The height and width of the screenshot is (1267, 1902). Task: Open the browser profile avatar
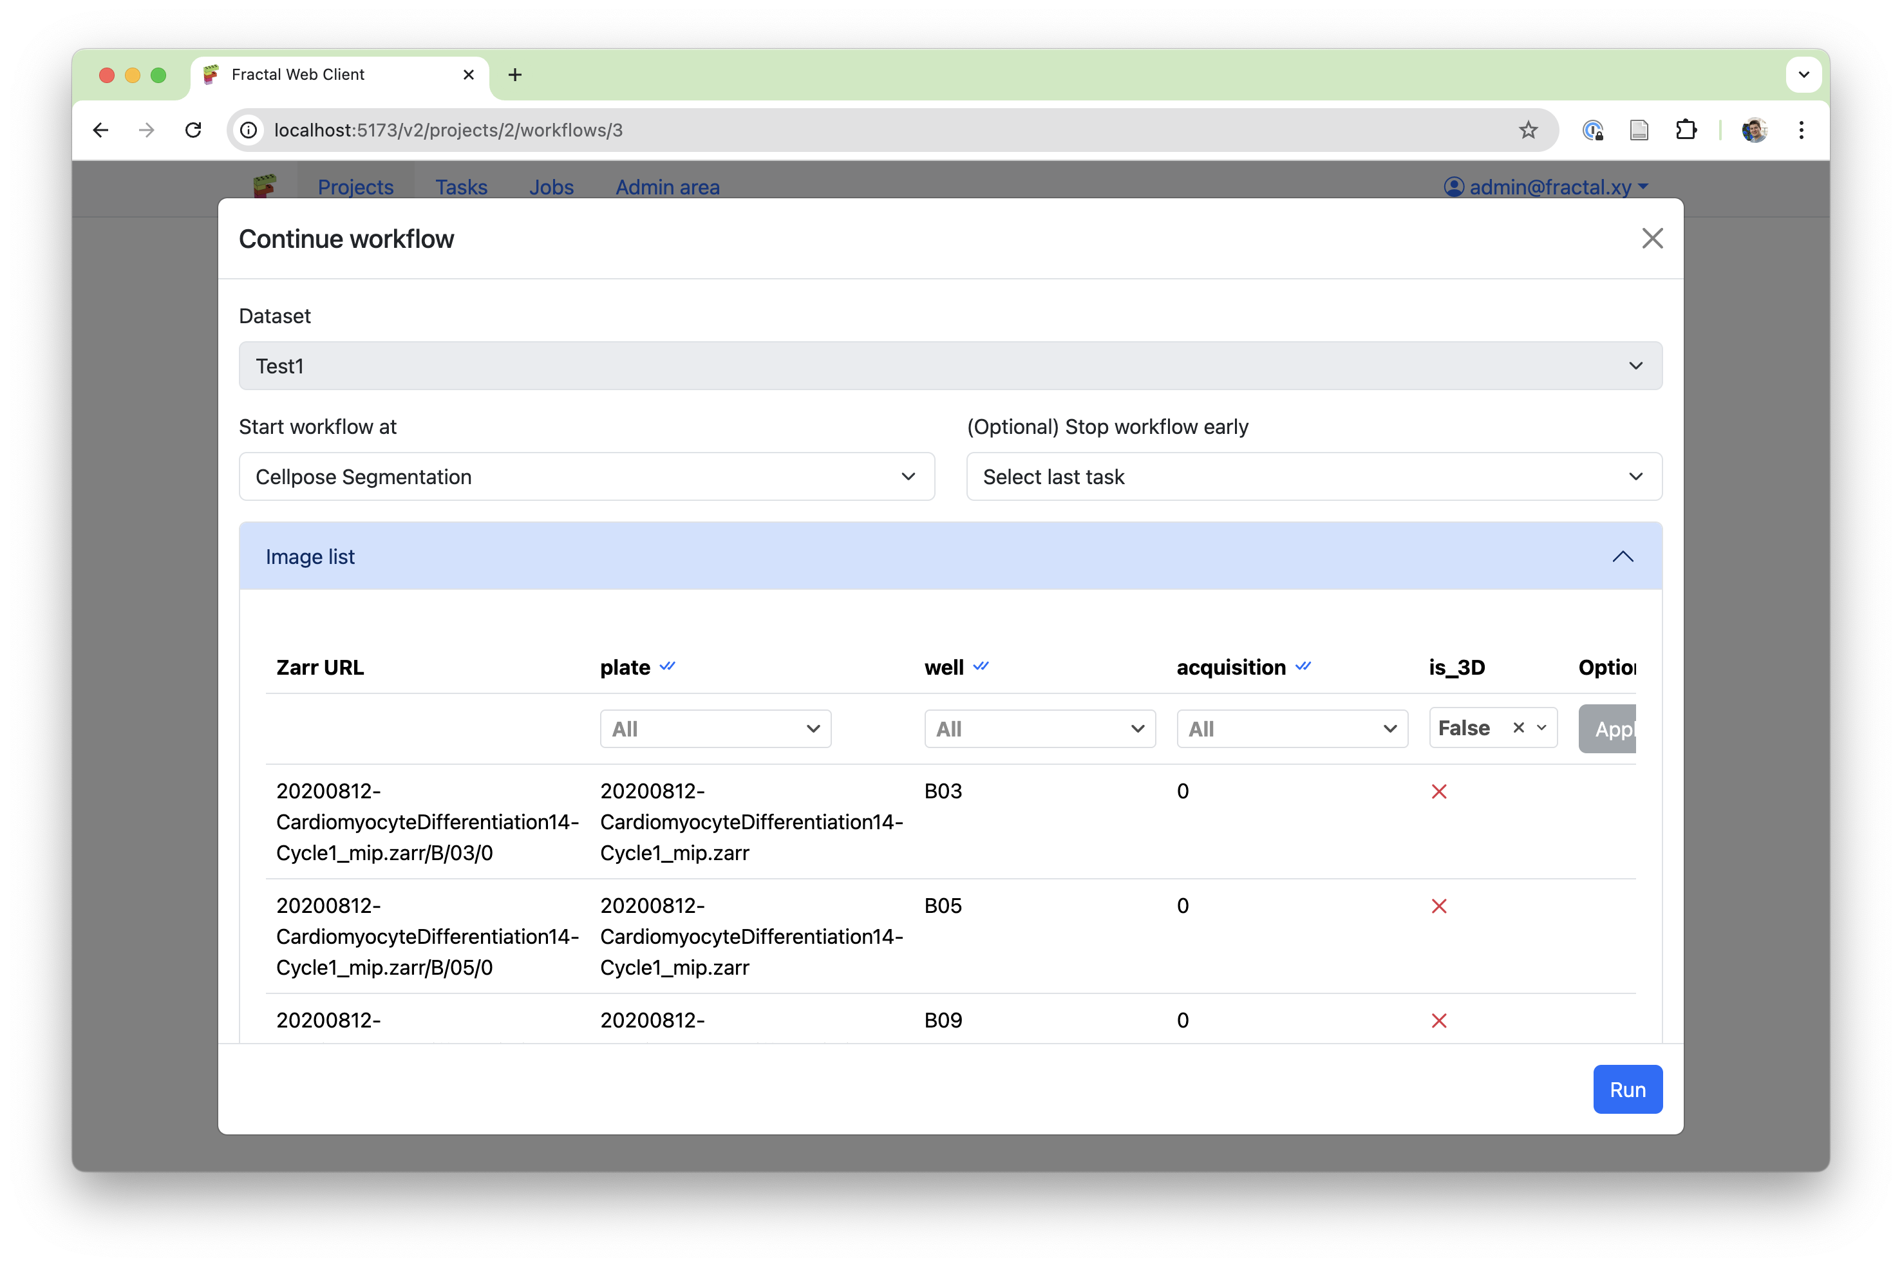click(1754, 130)
